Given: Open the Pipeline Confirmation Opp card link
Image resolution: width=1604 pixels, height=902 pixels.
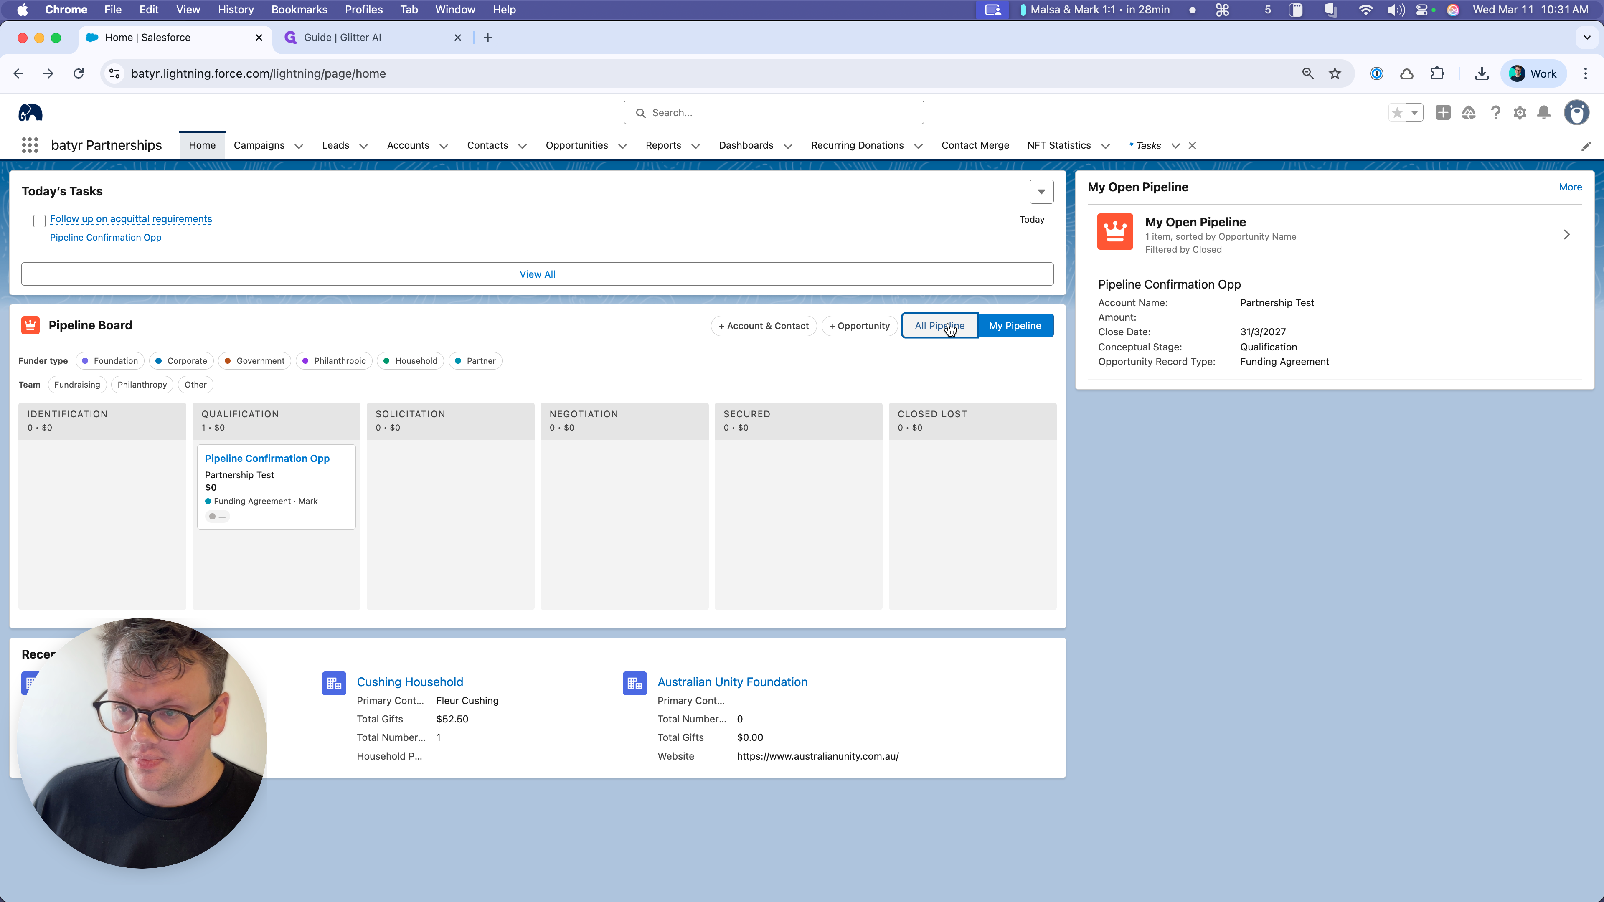Looking at the screenshot, I should pyautogui.click(x=267, y=459).
